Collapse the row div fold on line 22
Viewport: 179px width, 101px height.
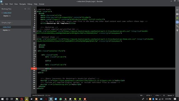click(x=36, y=55)
